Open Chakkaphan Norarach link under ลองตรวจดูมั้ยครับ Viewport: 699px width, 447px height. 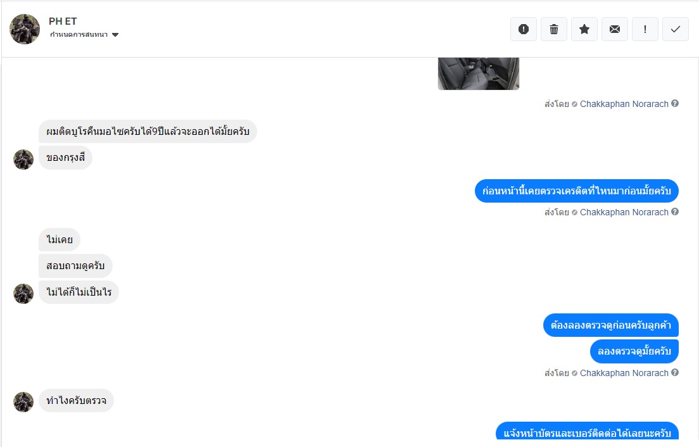point(624,373)
